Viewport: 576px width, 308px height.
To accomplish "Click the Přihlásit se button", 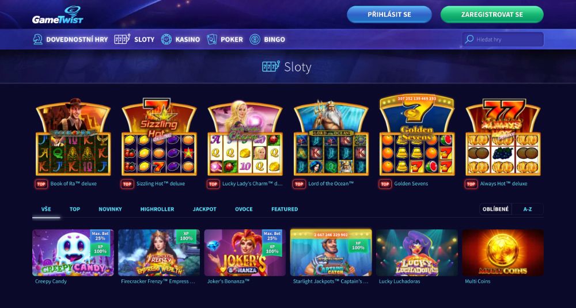I will [389, 14].
